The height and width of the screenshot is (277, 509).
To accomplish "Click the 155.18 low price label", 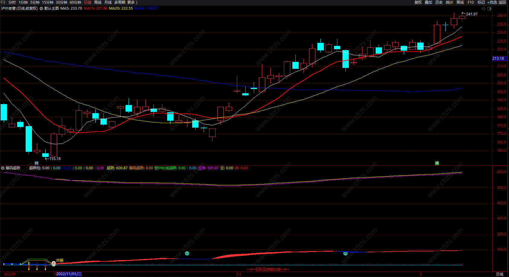I will (55, 159).
